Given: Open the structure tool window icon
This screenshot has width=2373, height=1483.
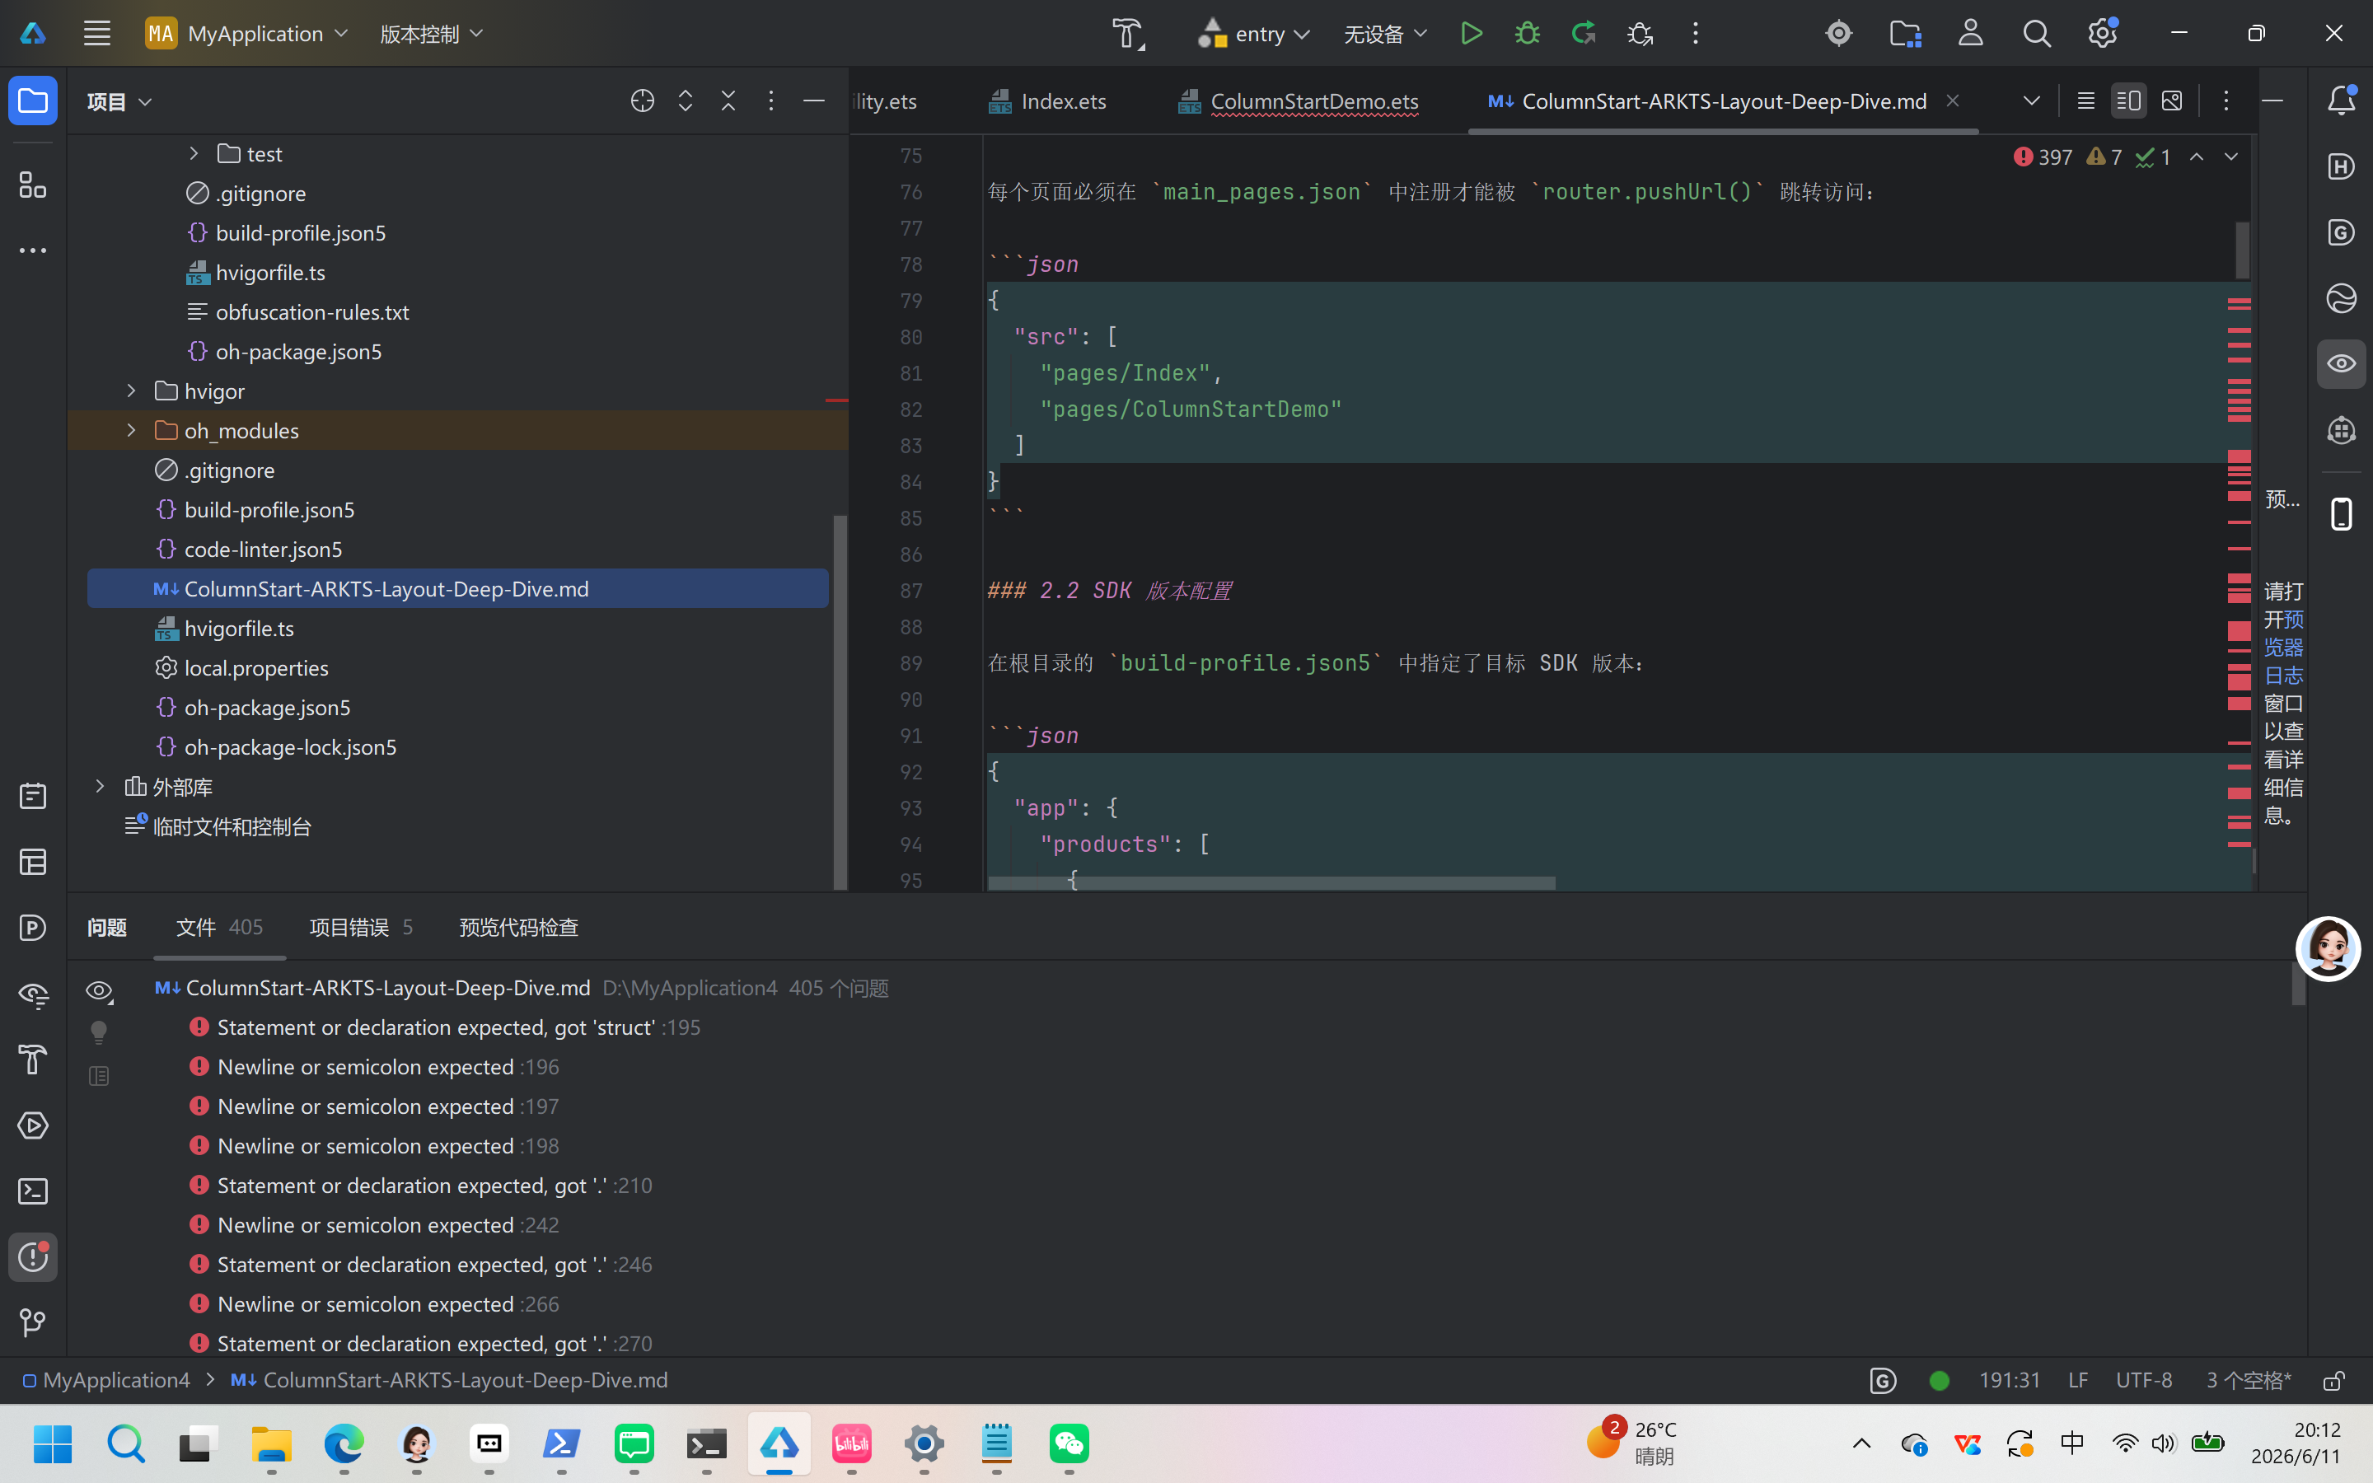Looking at the screenshot, I should pyautogui.click(x=33, y=185).
